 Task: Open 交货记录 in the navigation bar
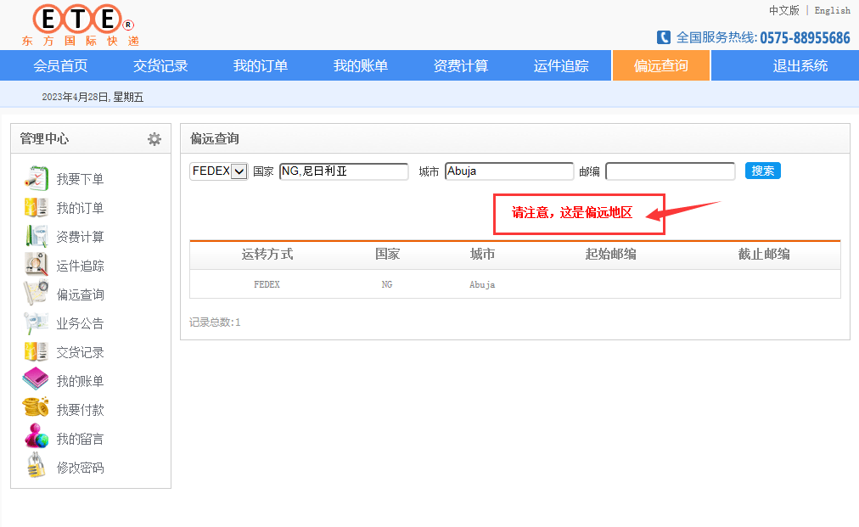click(160, 65)
